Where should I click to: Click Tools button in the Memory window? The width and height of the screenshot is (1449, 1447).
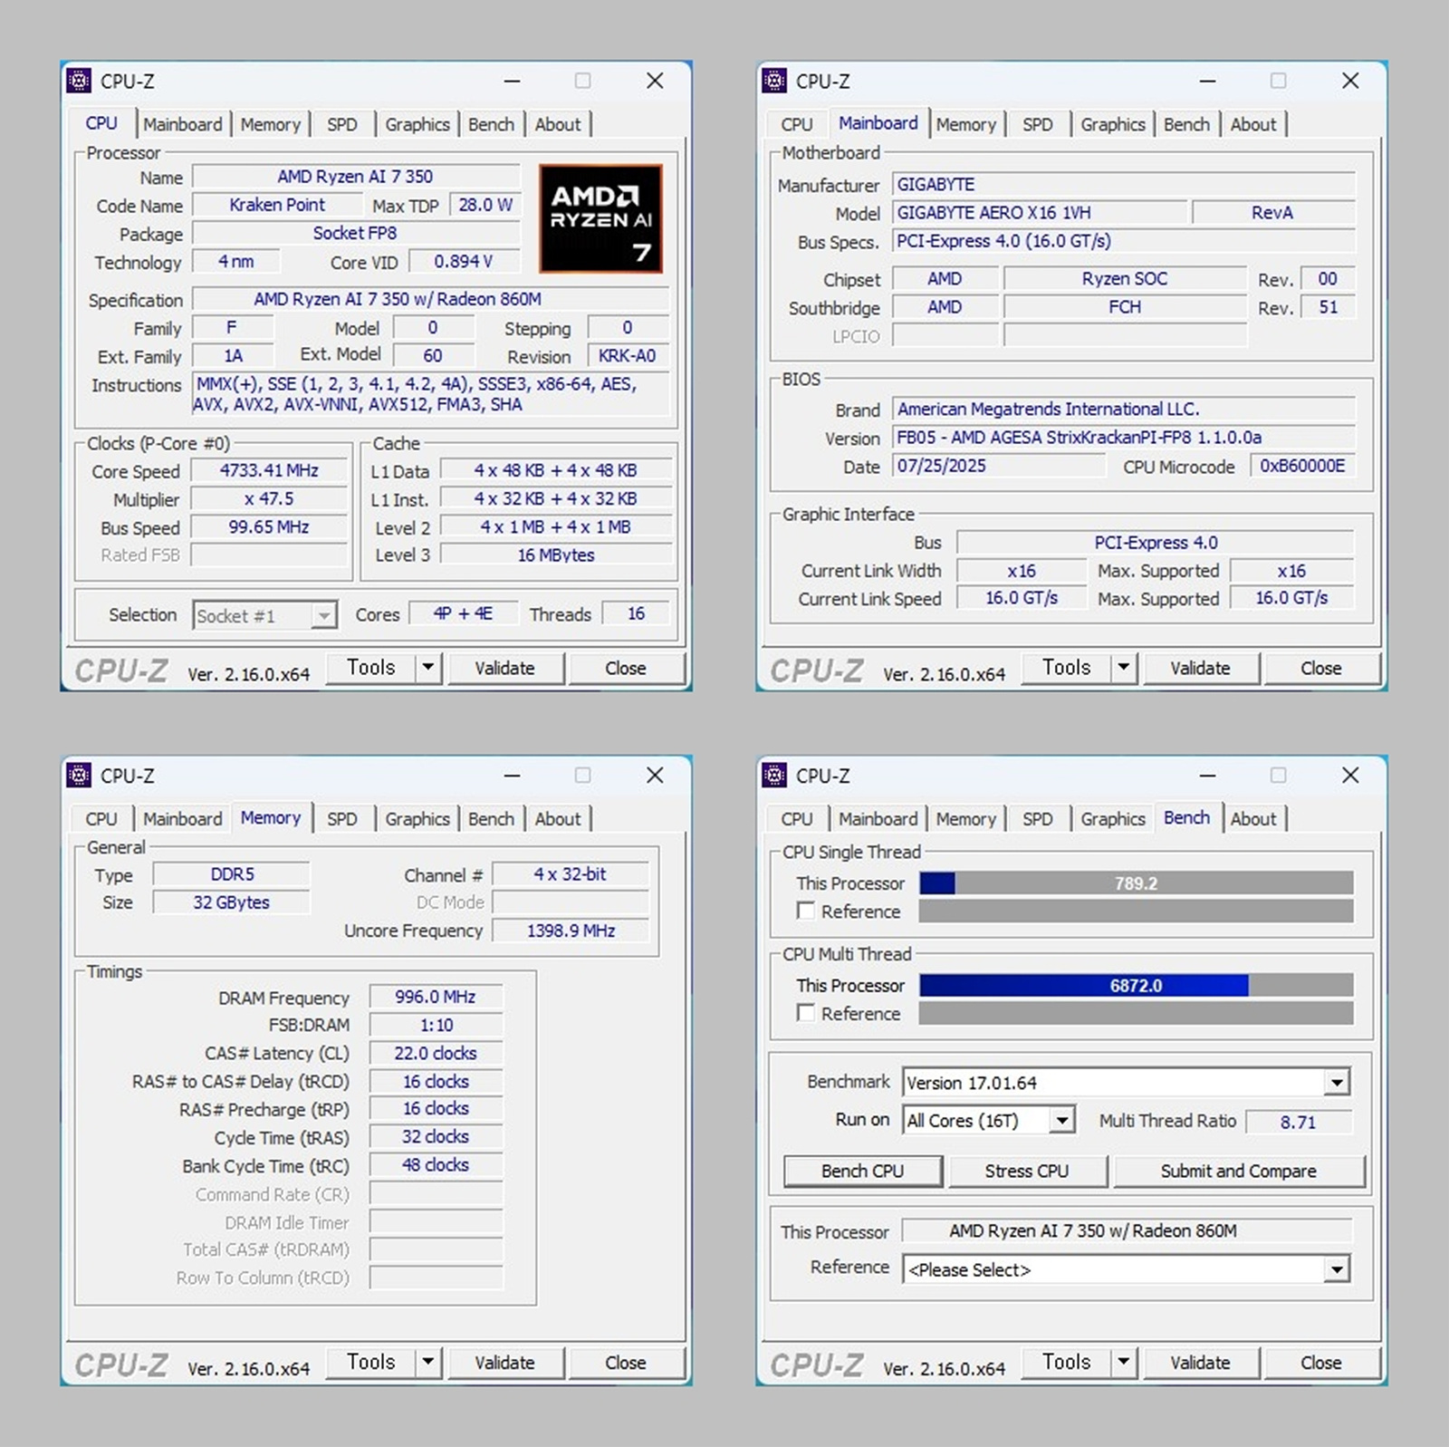pyautogui.click(x=371, y=1362)
